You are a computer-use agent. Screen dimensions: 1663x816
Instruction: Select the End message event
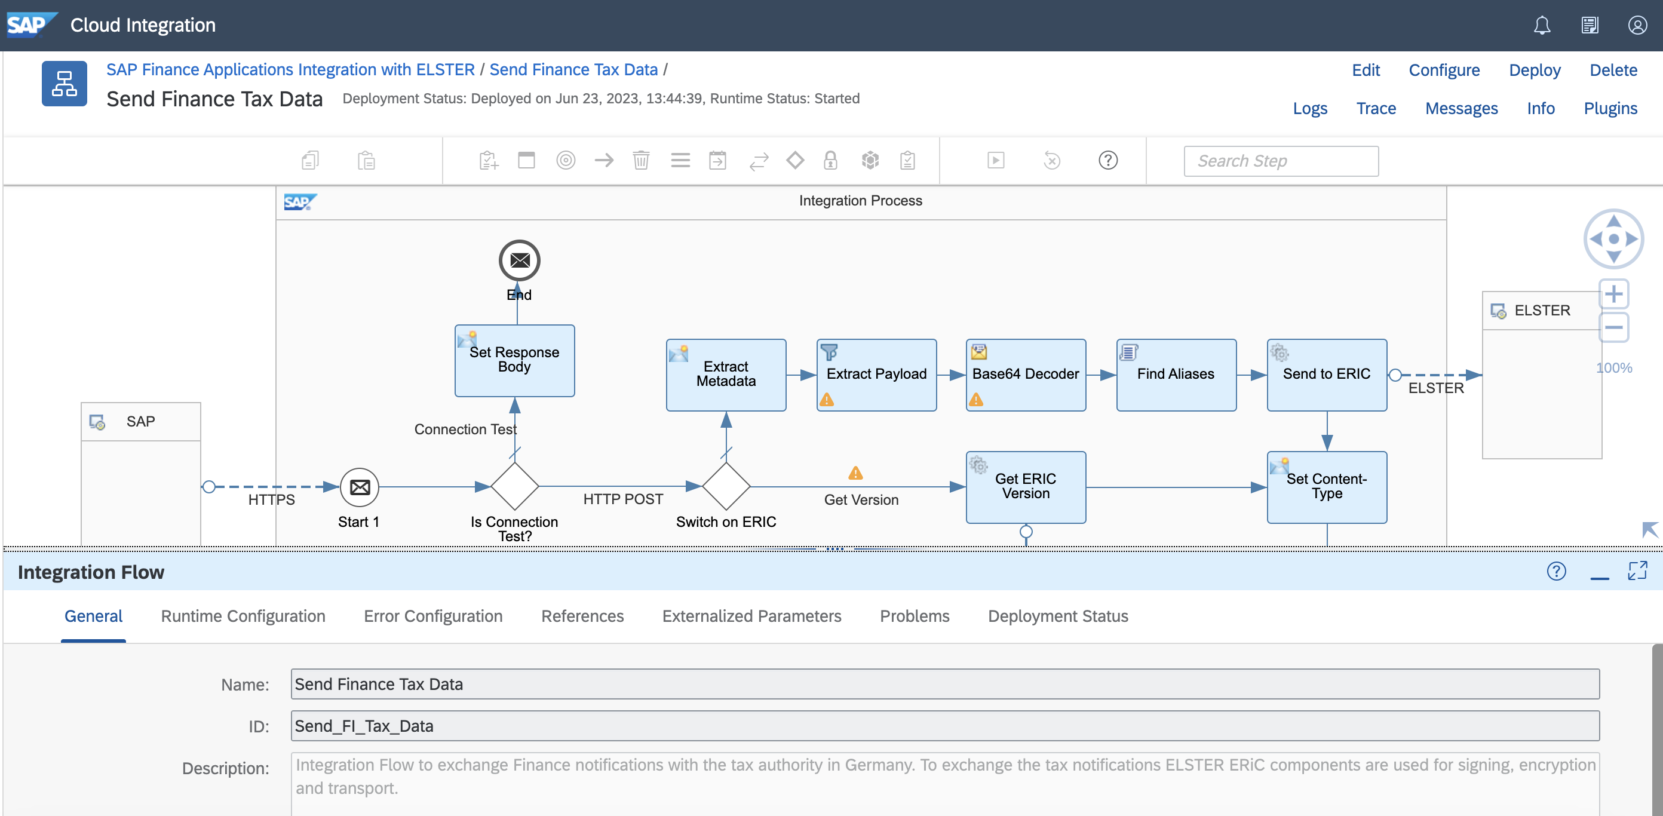click(x=519, y=261)
